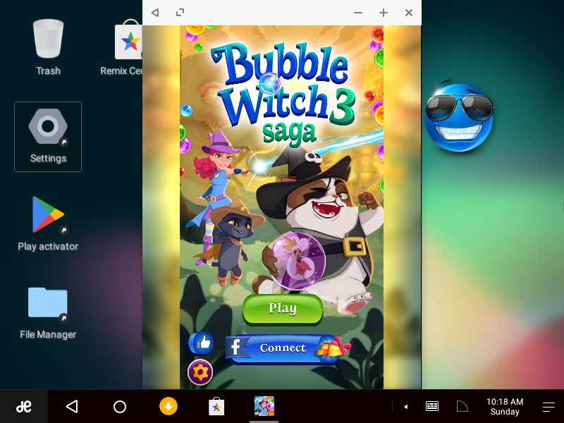Image resolution: width=564 pixels, height=423 pixels.
Task: Open the yellow download app in the taskbar
Action: pyautogui.click(x=168, y=407)
